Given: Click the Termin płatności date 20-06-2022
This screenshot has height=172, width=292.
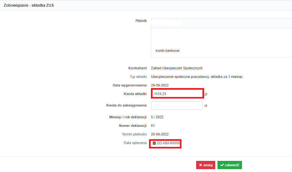Looking at the screenshot, I should point(160,134).
